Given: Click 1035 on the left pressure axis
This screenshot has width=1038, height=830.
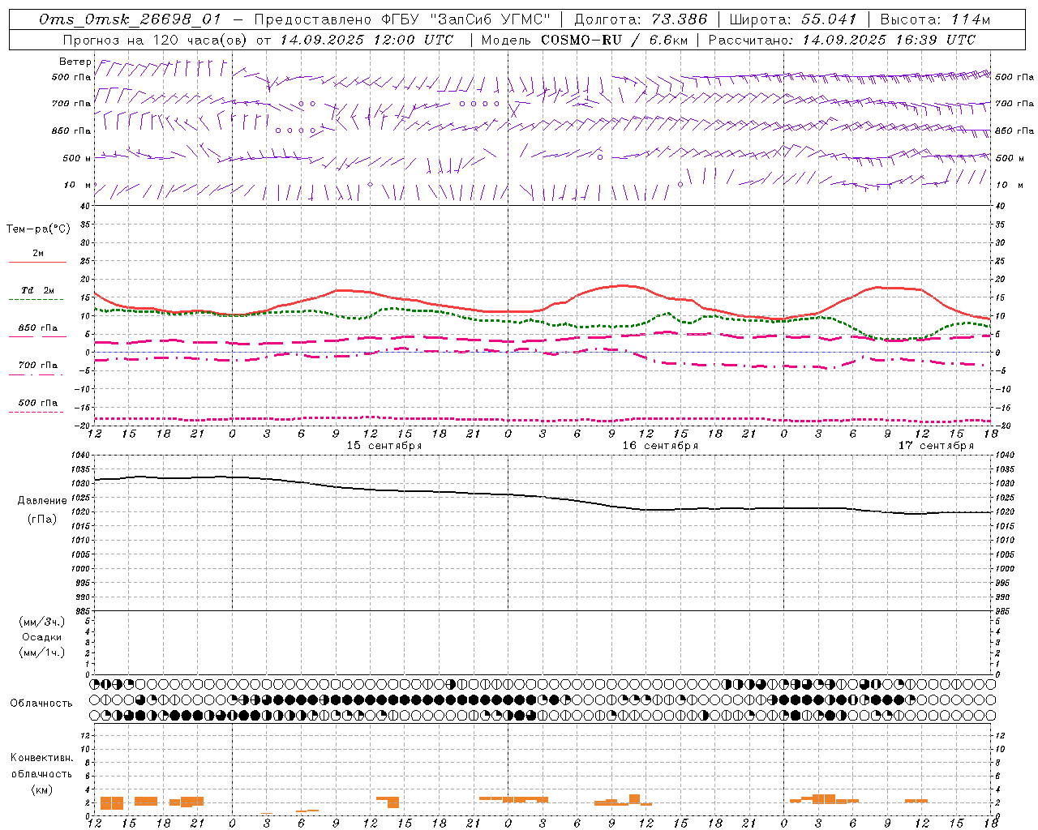Looking at the screenshot, I should [81, 469].
